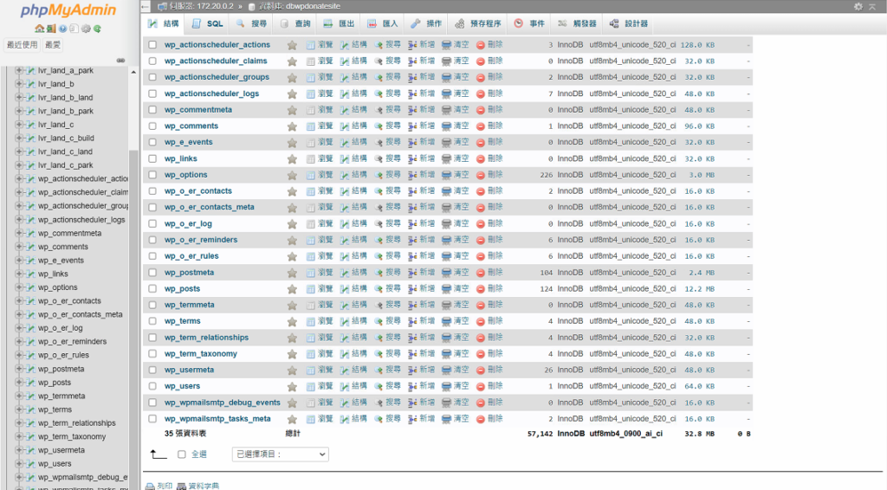
Task: Select the wp_postmeta row checkbox
Action: click(152, 273)
